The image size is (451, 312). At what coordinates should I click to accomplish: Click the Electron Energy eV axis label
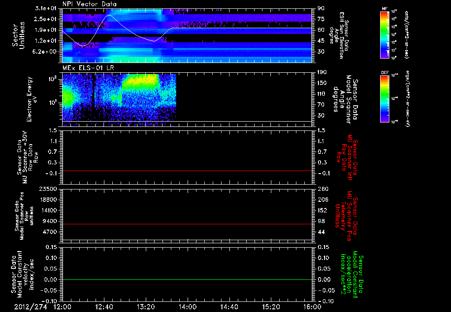pos(32,99)
